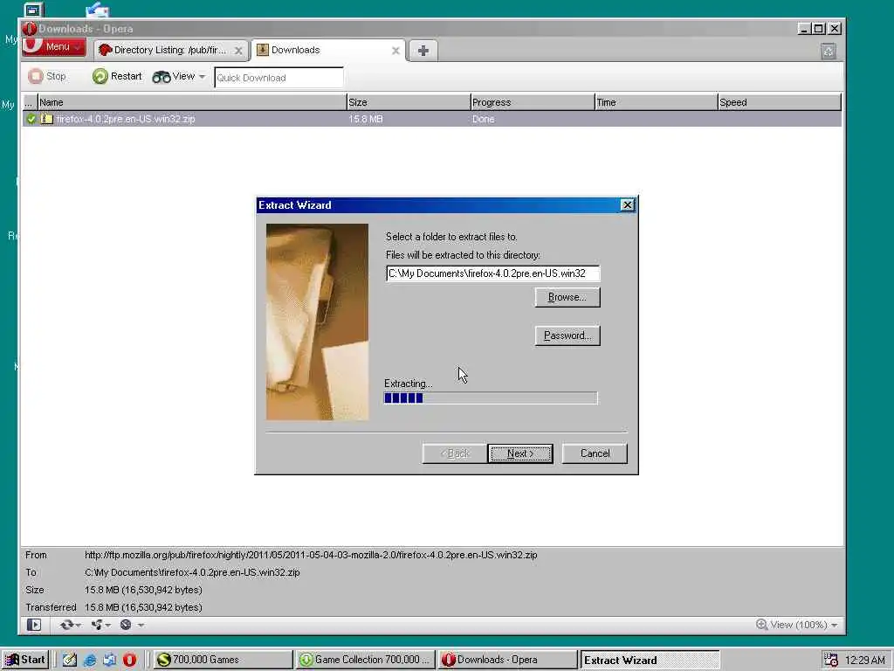Launch Opera from Quick Launch
Image resolution: width=894 pixels, height=671 pixels.
pyautogui.click(x=129, y=661)
